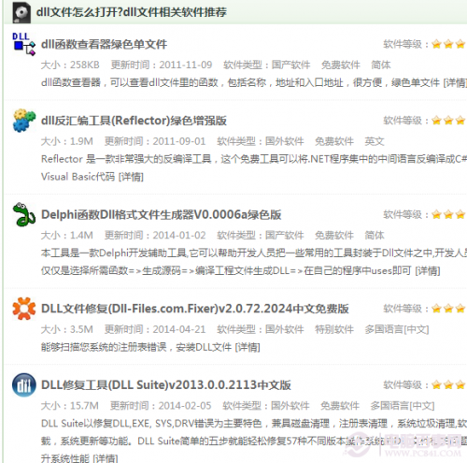
Task: Click the description 能够扫描您系统的注册表错误
Action: pos(136,347)
